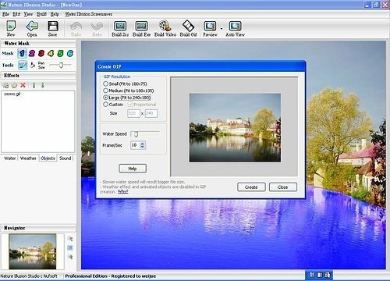Viewport: 390px width, 281px height.
Task: Click the first icon in bottom-right tray
Action: click(312, 275)
